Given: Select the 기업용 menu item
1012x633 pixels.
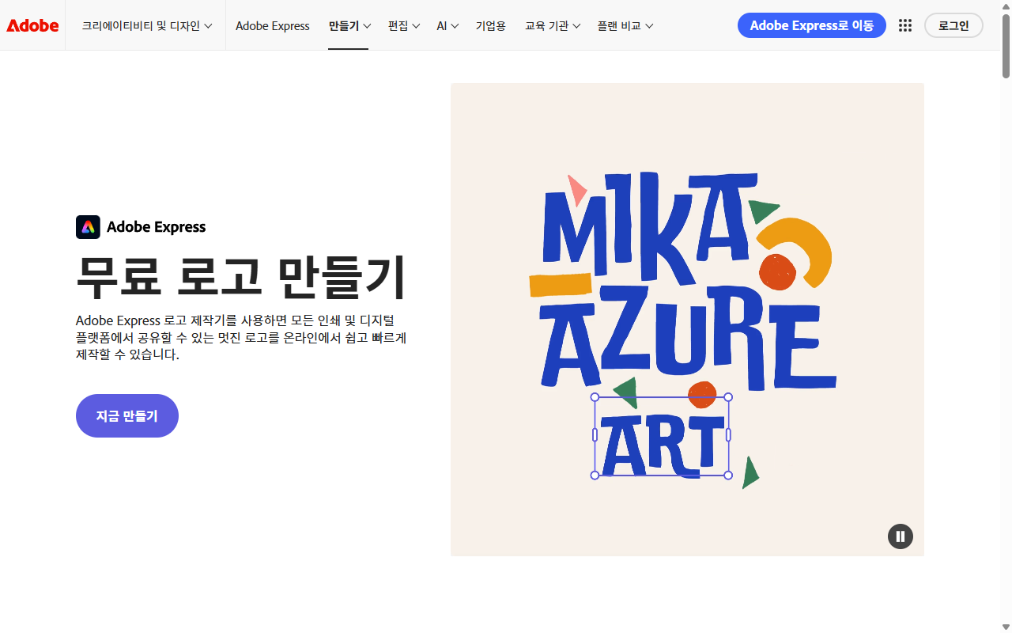Looking at the screenshot, I should [x=490, y=25].
